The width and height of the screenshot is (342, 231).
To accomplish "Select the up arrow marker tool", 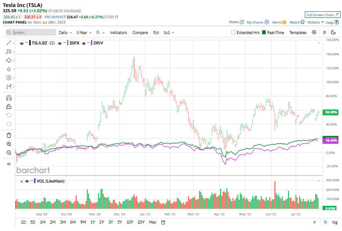I will (9, 69).
